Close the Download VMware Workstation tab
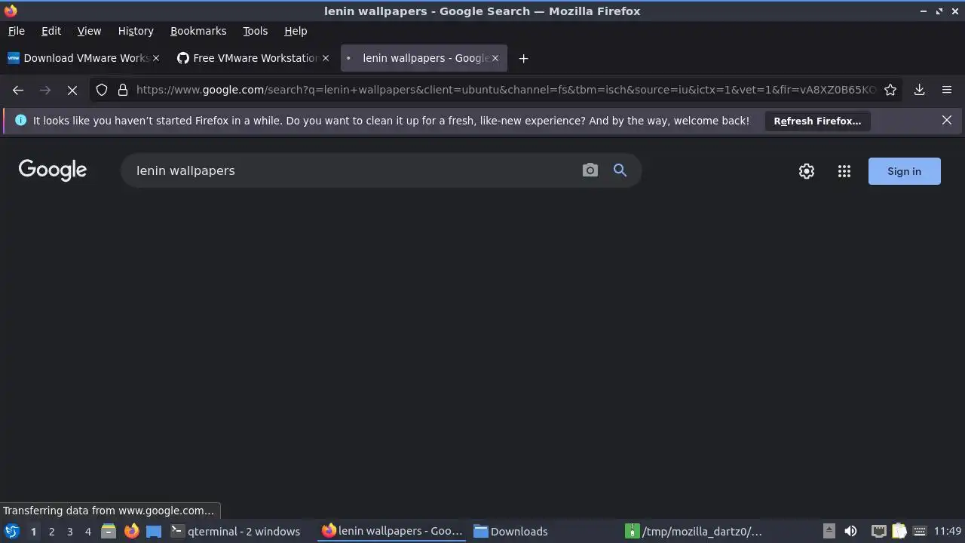The image size is (965, 543). pos(156,58)
